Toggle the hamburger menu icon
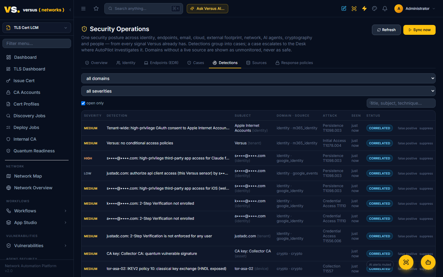 click(83, 9)
